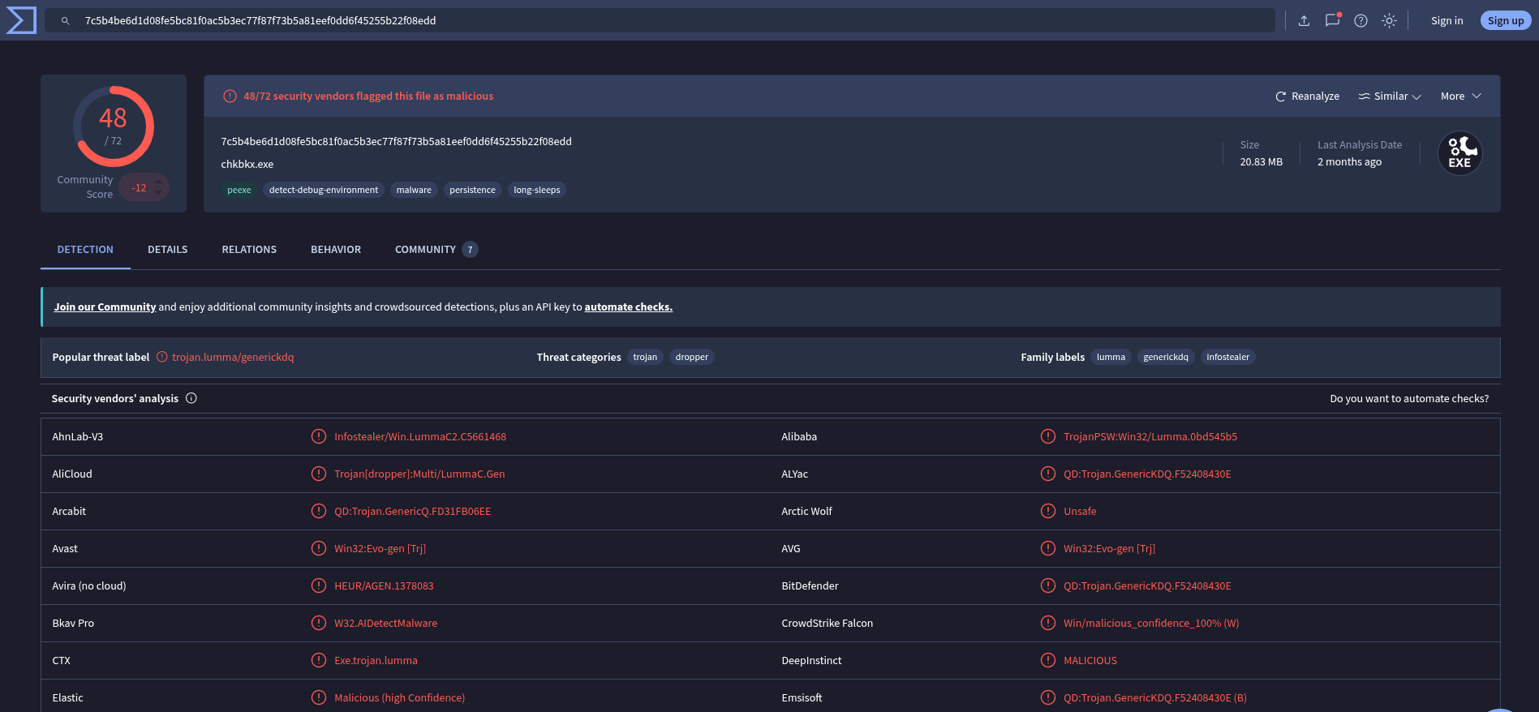Click 'Do you want to automate checks?'
Image resolution: width=1539 pixels, height=712 pixels.
coord(1409,399)
